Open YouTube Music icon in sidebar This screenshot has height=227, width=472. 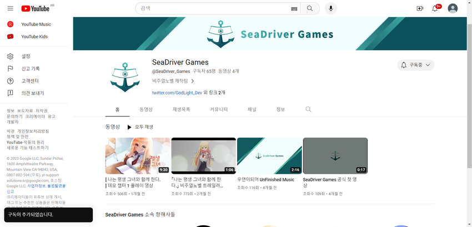point(10,24)
